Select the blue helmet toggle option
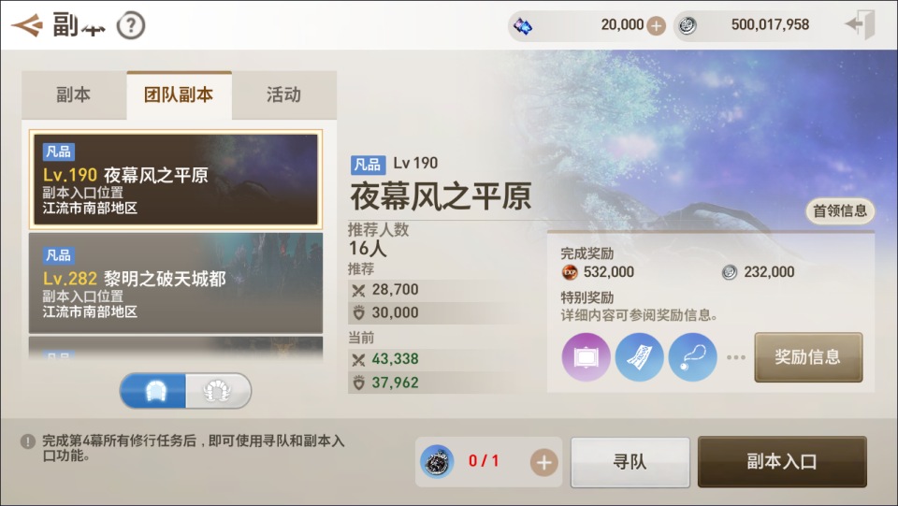 coord(152,391)
